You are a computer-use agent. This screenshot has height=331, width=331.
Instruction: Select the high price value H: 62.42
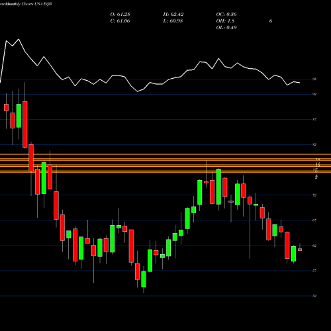coord(173,15)
